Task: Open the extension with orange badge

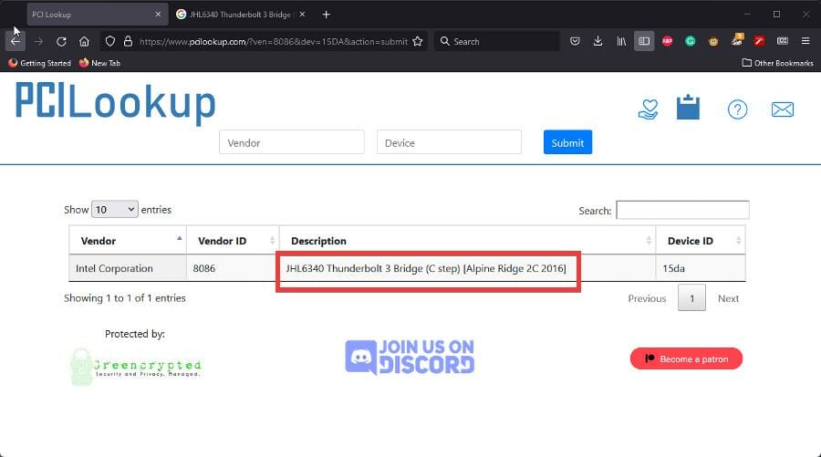Action: (x=737, y=40)
